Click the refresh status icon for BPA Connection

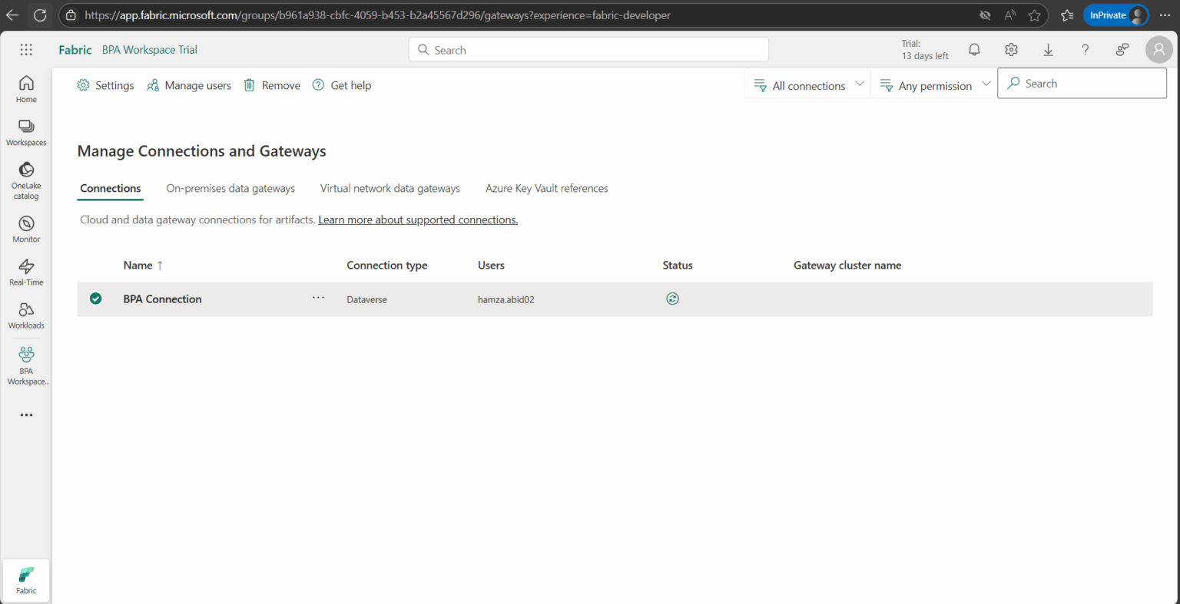672,299
